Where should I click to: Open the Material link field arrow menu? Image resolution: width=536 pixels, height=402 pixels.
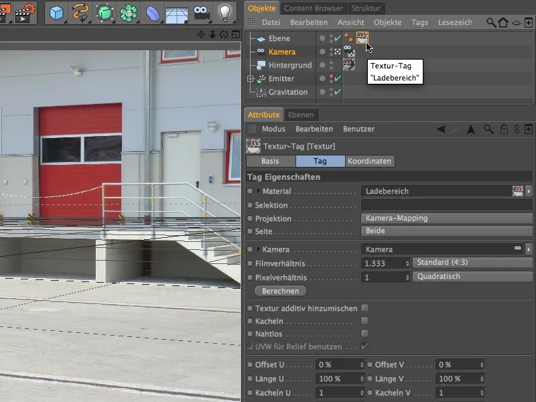tap(529, 191)
